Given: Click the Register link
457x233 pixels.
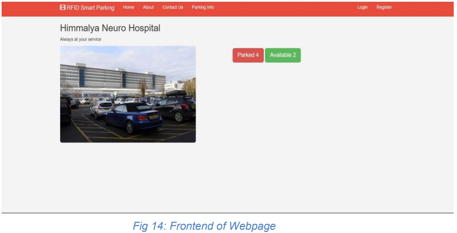Looking at the screenshot, I should click(x=384, y=7).
